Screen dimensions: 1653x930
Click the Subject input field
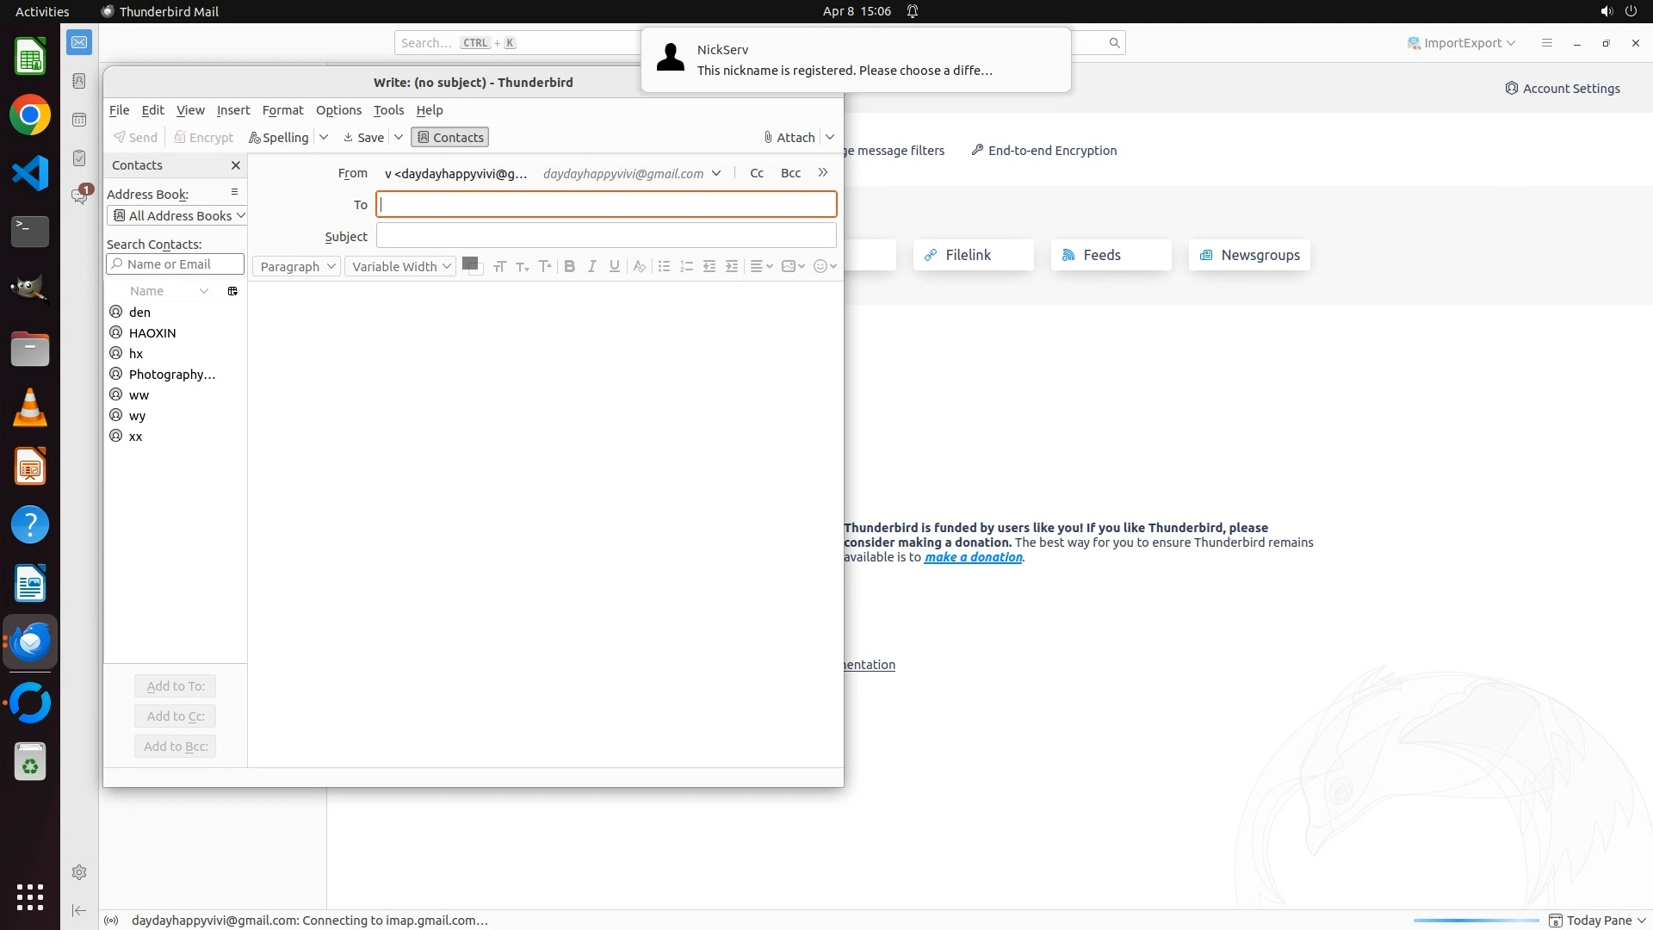coord(606,236)
